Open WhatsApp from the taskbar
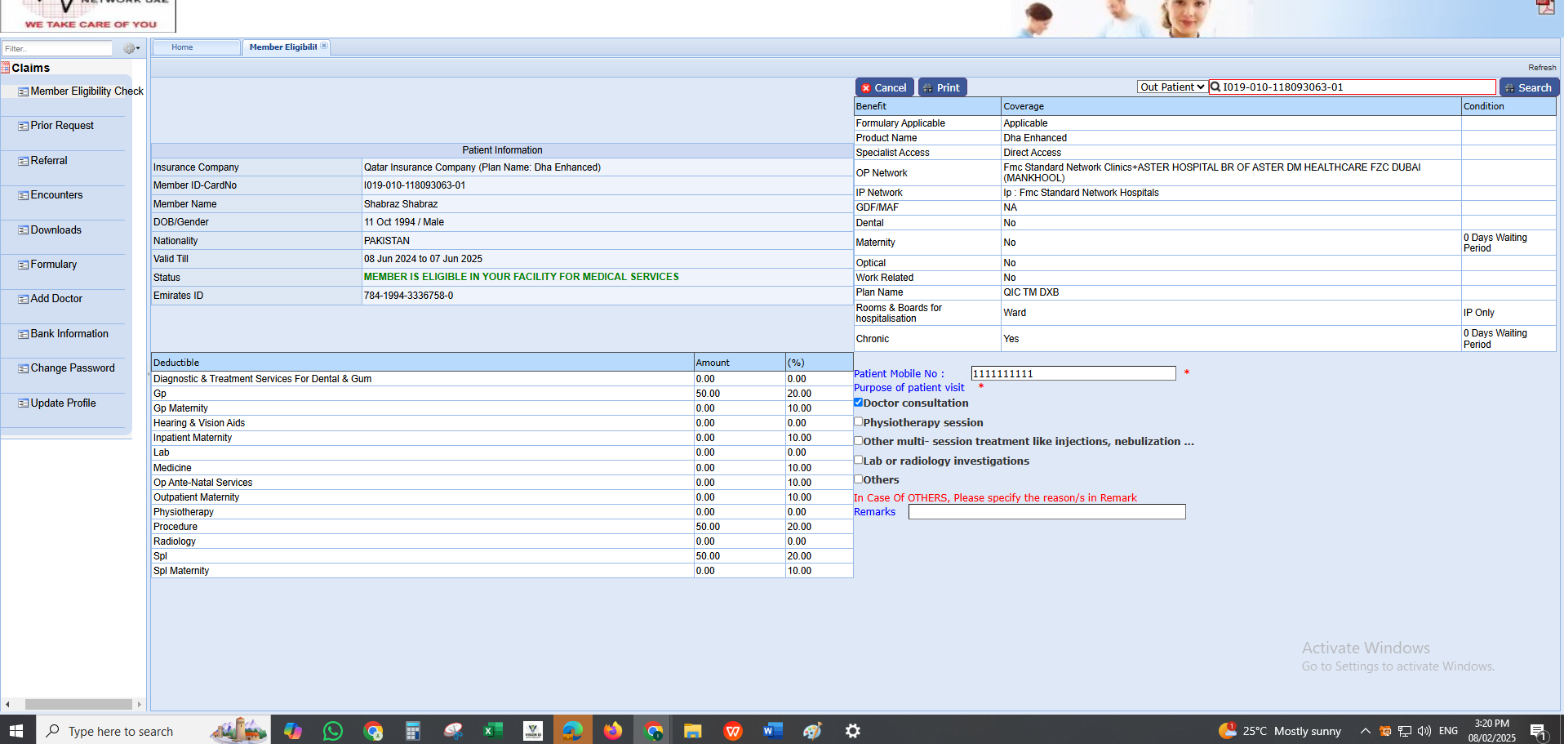This screenshot has width=1564, height=744. point(333,731)
